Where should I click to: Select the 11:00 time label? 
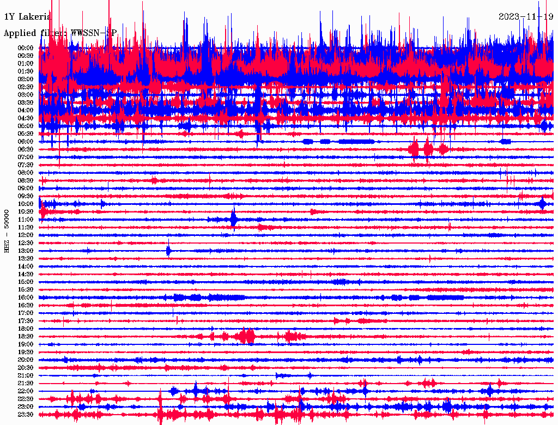point(26,220)
